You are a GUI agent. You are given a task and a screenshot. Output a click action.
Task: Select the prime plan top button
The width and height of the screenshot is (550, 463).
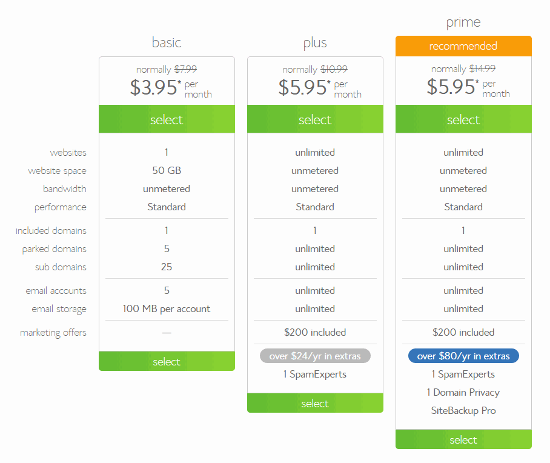click(463, 119)
